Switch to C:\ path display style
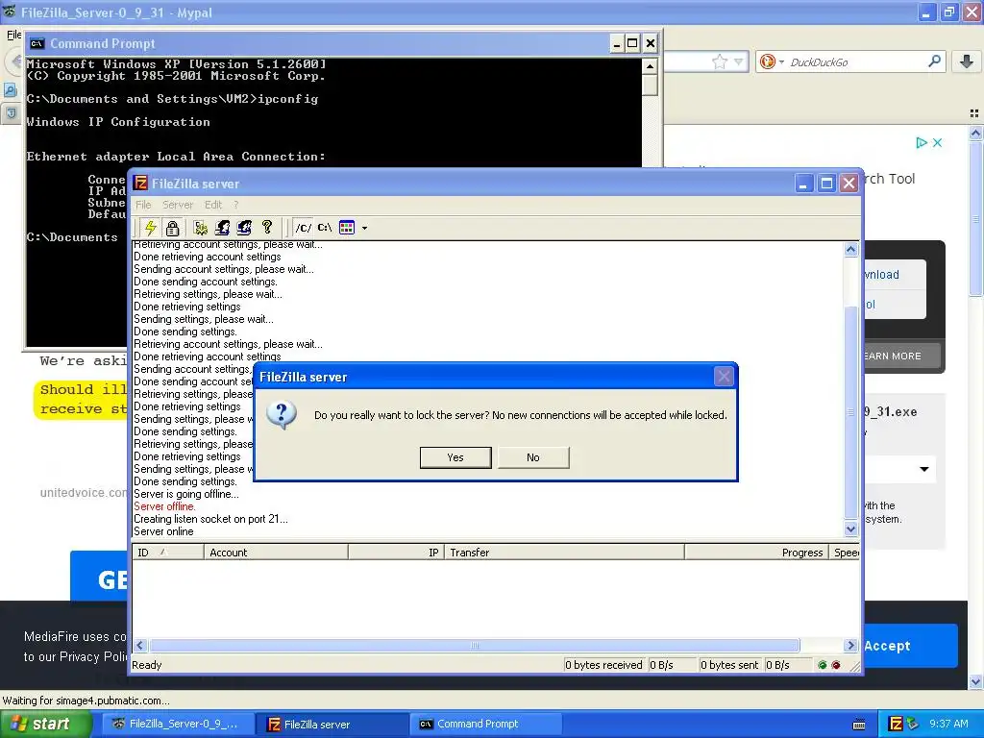984x738 pixels. tap(325, 227)
